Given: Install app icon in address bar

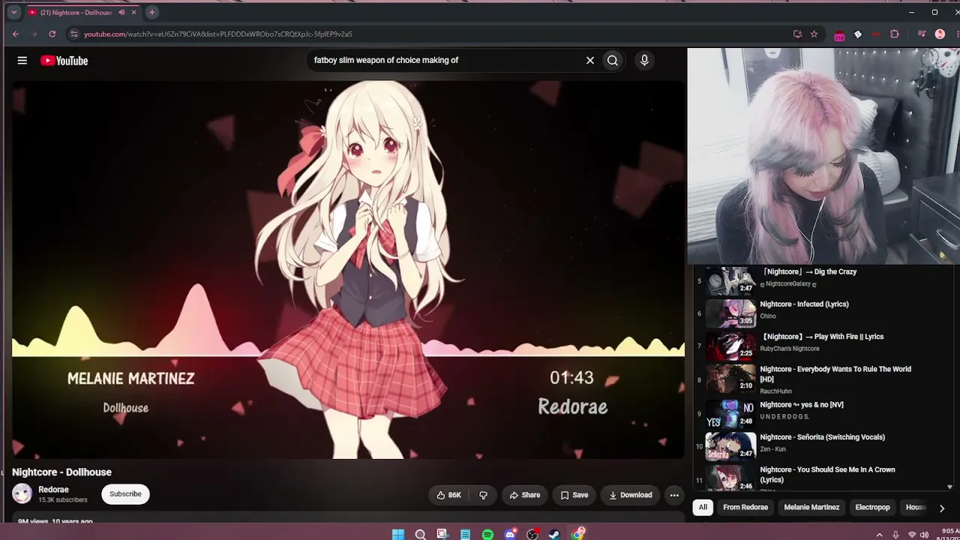Looking at the screenshot, I should tap(797, 34).
